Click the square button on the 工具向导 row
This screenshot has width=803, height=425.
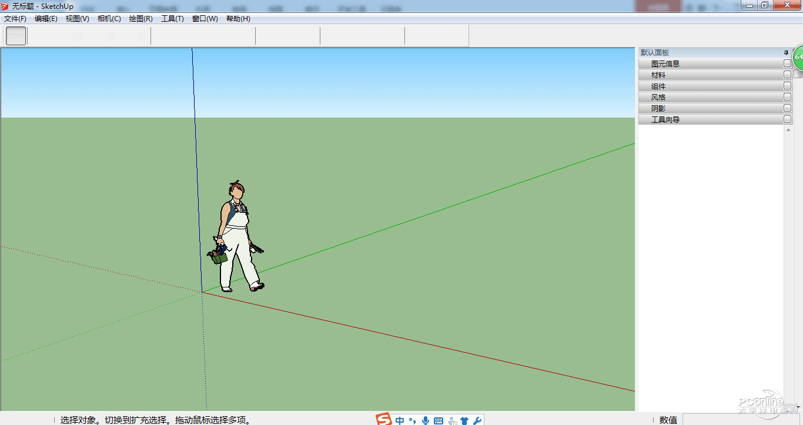point(787,119)
